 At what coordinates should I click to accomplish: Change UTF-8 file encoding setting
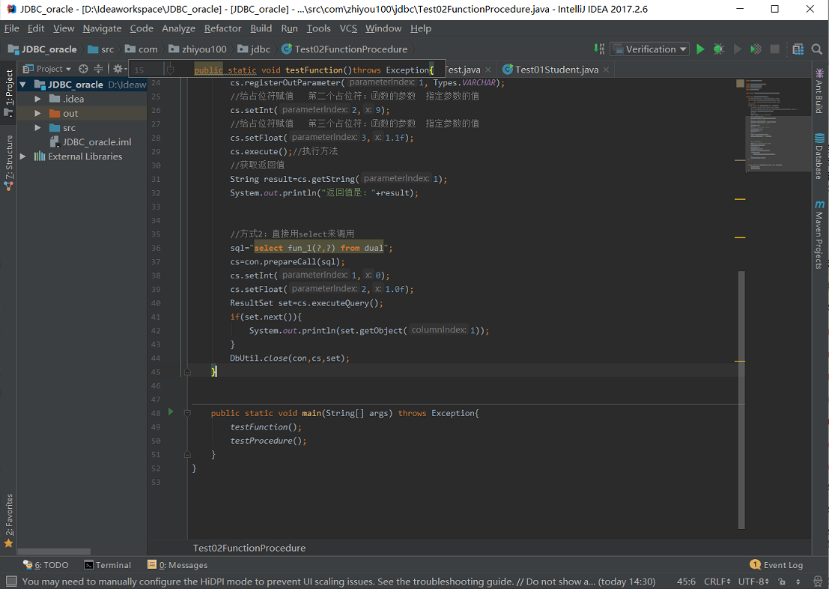(x=753, y=581)
